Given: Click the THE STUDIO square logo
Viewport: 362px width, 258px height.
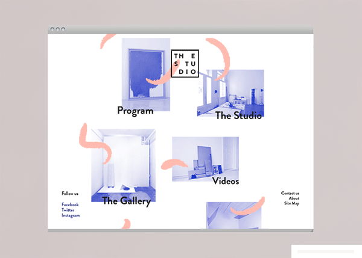Looking at the screenshot, I should 185,63.
